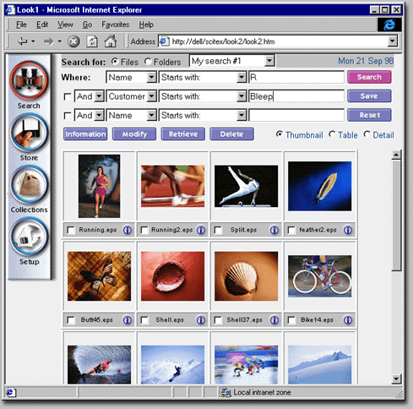This screenshot has height=409, width=413.
Task: Open the Customer field dropdown
Action: click(x=151, y=96)
